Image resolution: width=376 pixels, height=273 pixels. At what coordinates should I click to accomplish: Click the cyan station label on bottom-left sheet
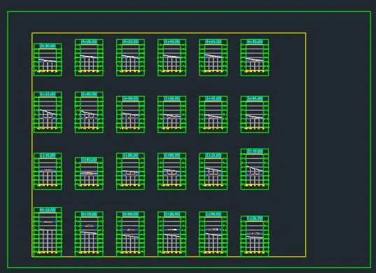pos(48,210)
